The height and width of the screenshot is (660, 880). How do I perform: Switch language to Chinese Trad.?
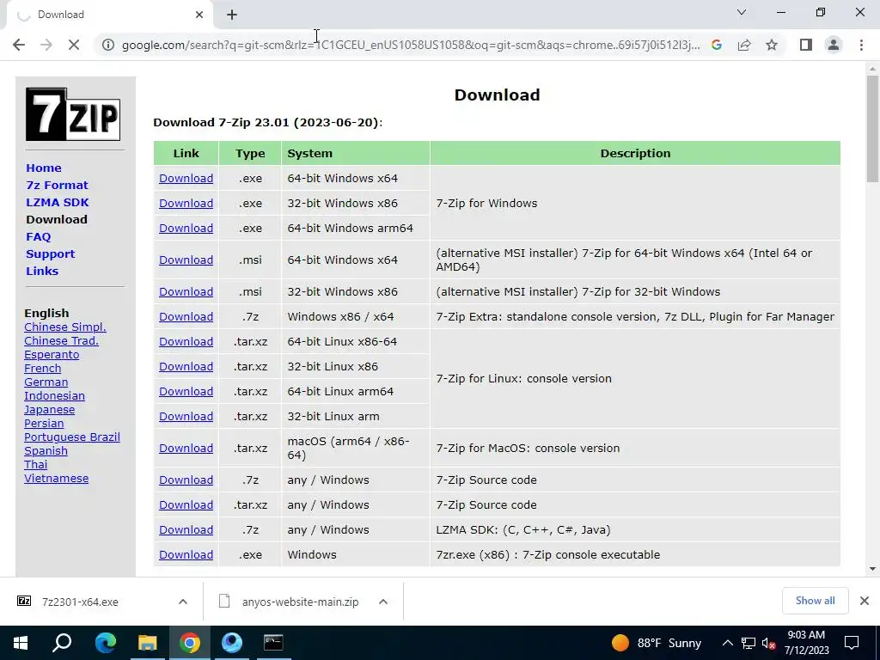tap(61, 340)
